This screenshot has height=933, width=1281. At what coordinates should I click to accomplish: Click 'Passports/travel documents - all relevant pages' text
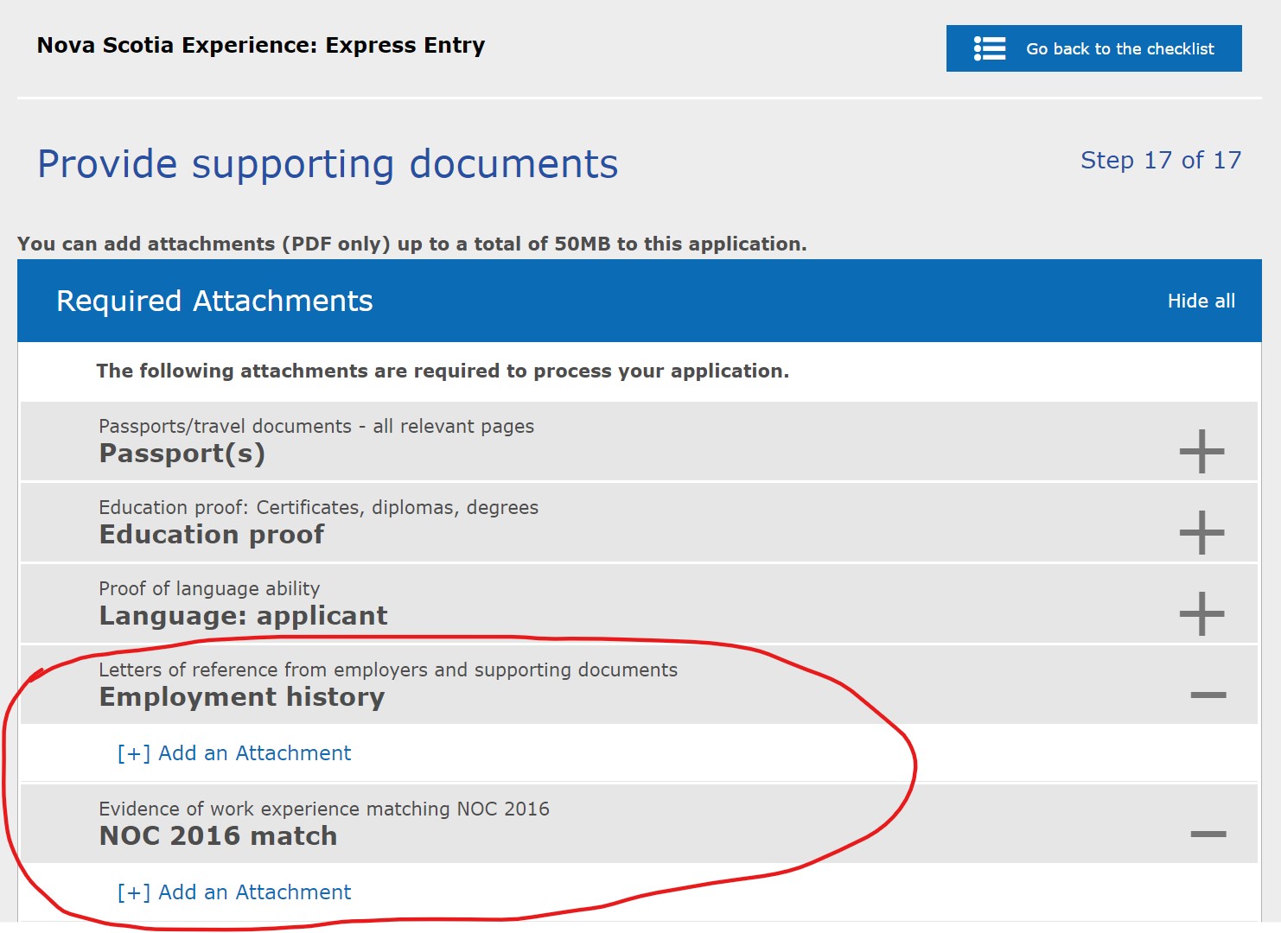[316, 426]
